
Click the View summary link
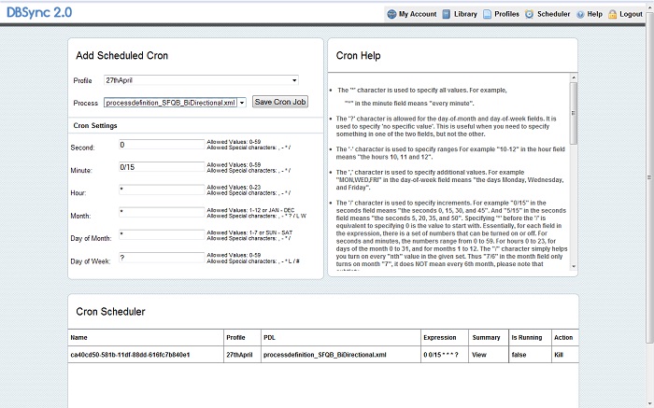(x=479, y=355)
